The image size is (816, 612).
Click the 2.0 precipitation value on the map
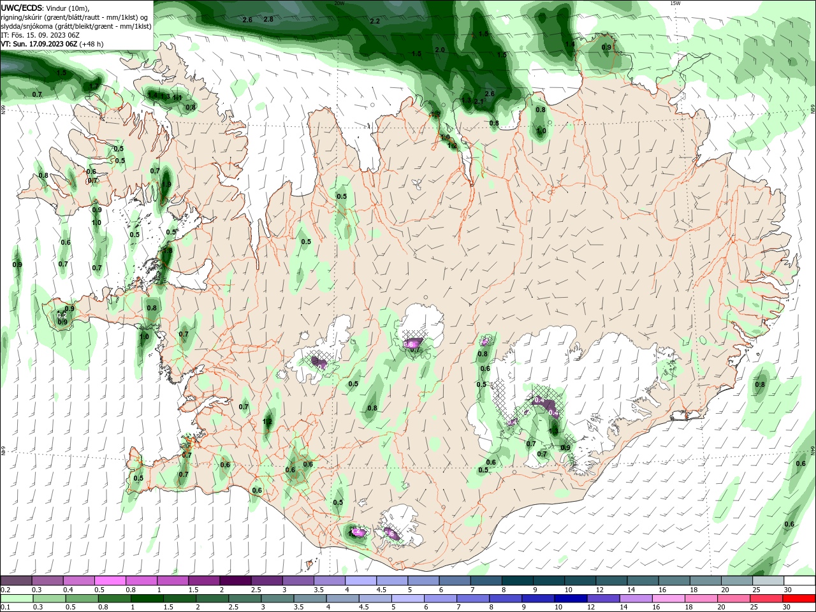click(x=440, y=50)
